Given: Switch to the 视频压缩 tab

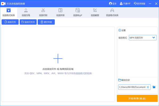Looking at the screenshot, I should (x=26, y=12).
